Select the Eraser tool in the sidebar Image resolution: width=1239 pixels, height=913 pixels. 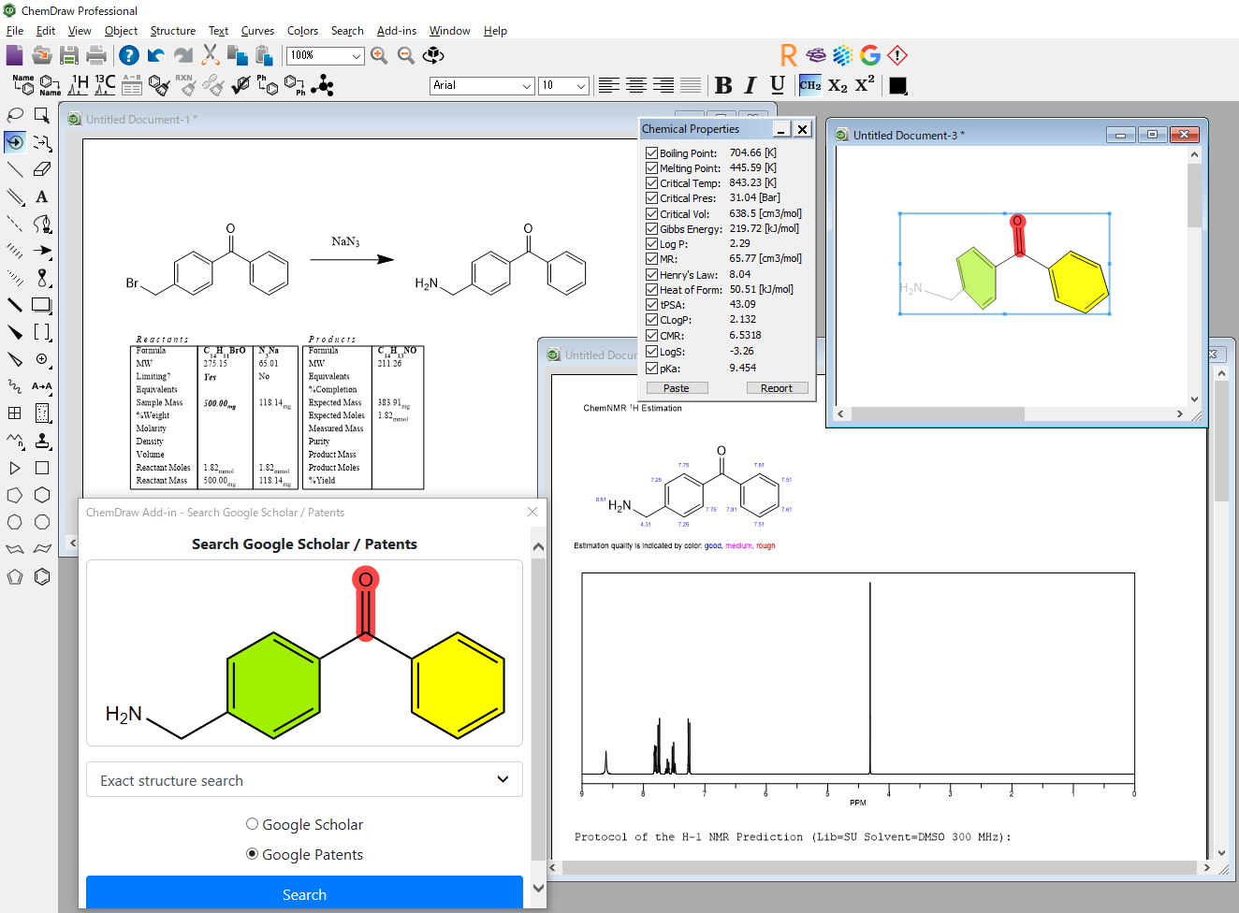[43, 168]
